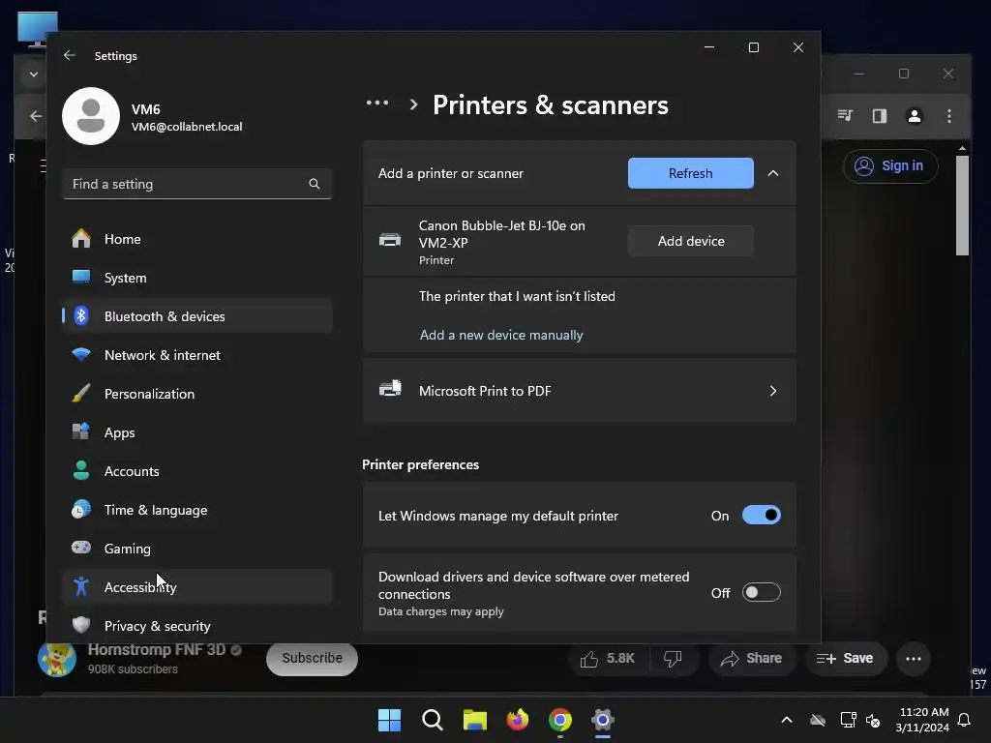
Task: Open the browser media control icon
Action: (845, 116)
